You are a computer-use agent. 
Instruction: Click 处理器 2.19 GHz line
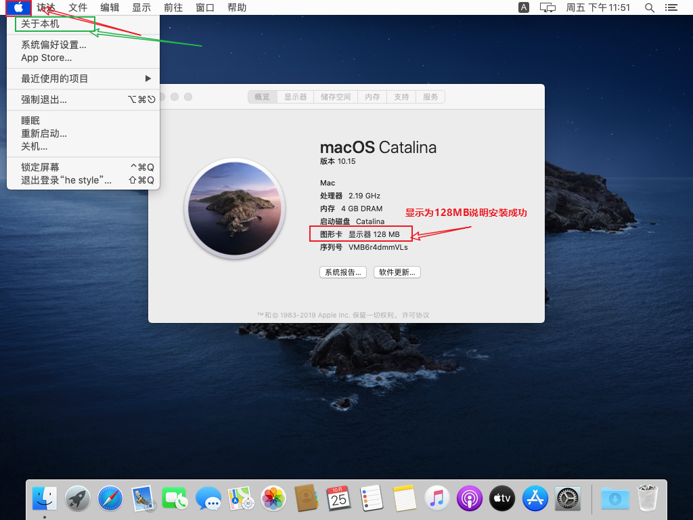click(x=350, y=196)
